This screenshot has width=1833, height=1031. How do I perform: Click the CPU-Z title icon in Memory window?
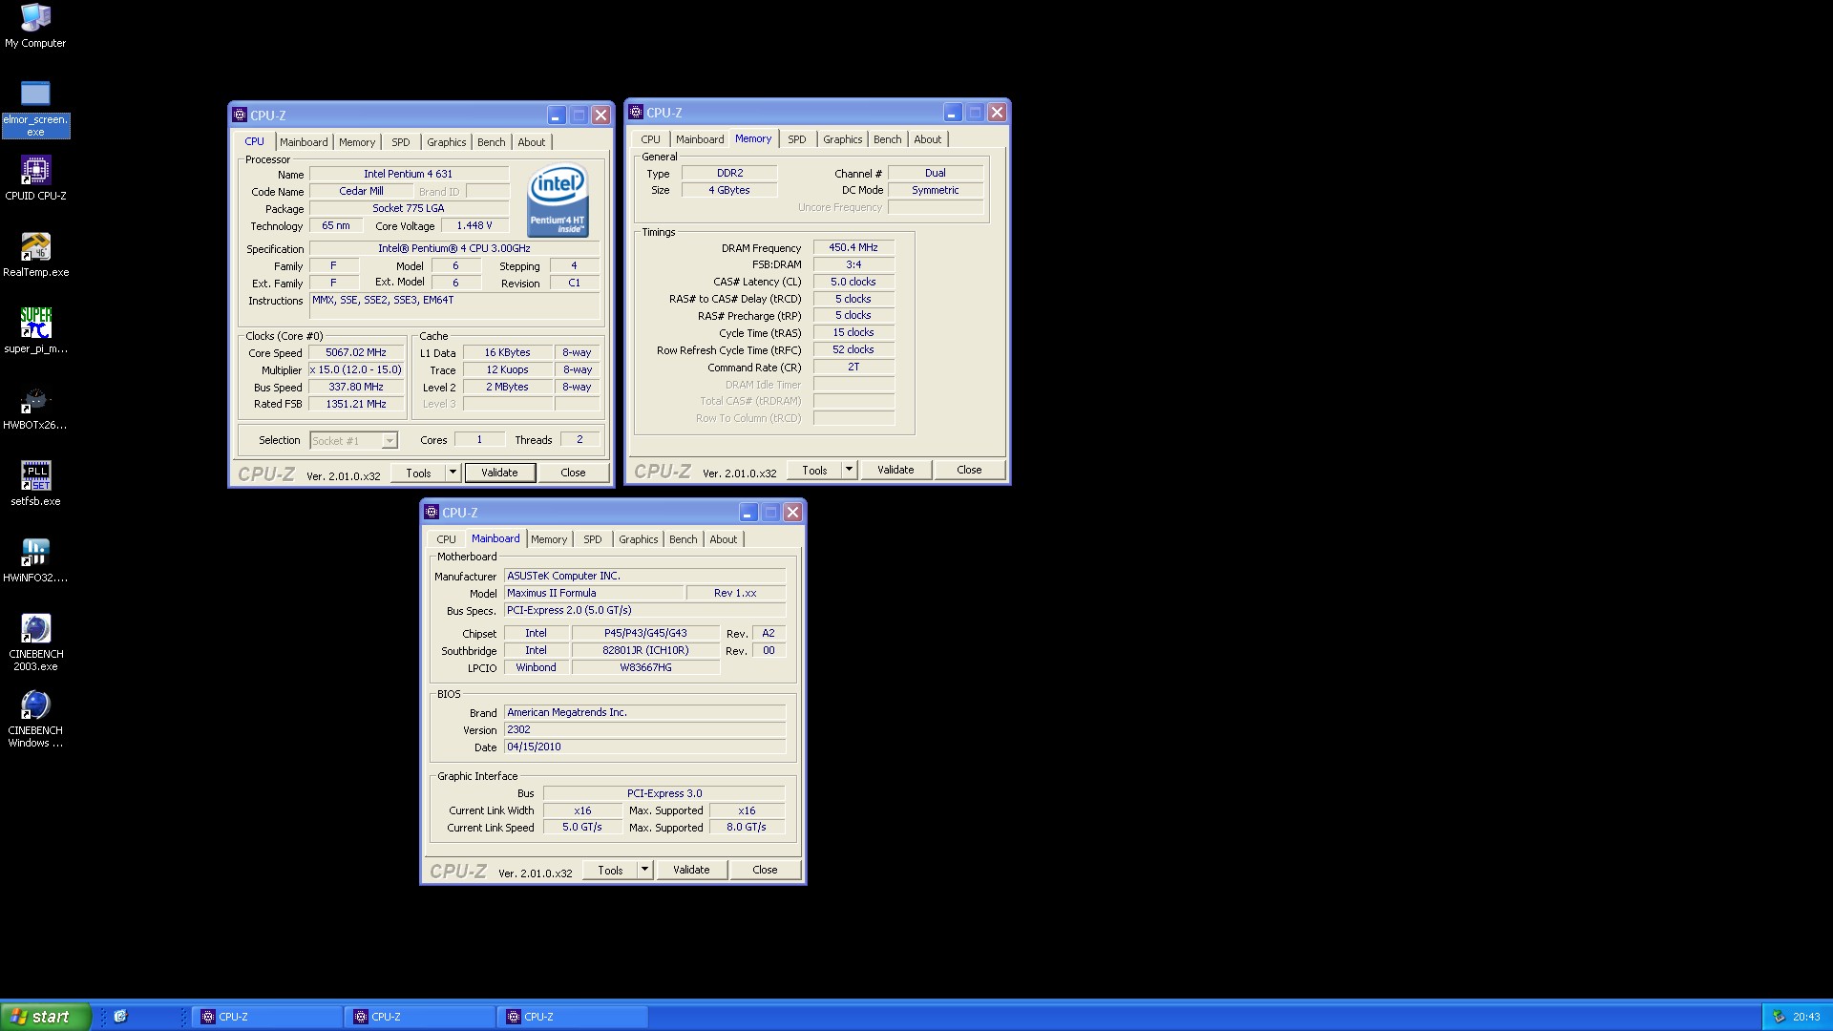636,113
